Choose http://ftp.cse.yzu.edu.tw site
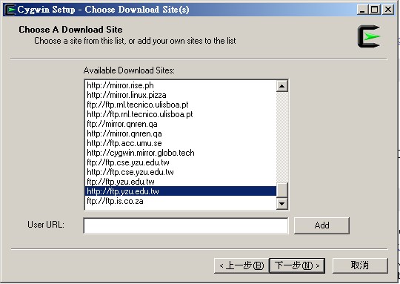 point(180,172)
